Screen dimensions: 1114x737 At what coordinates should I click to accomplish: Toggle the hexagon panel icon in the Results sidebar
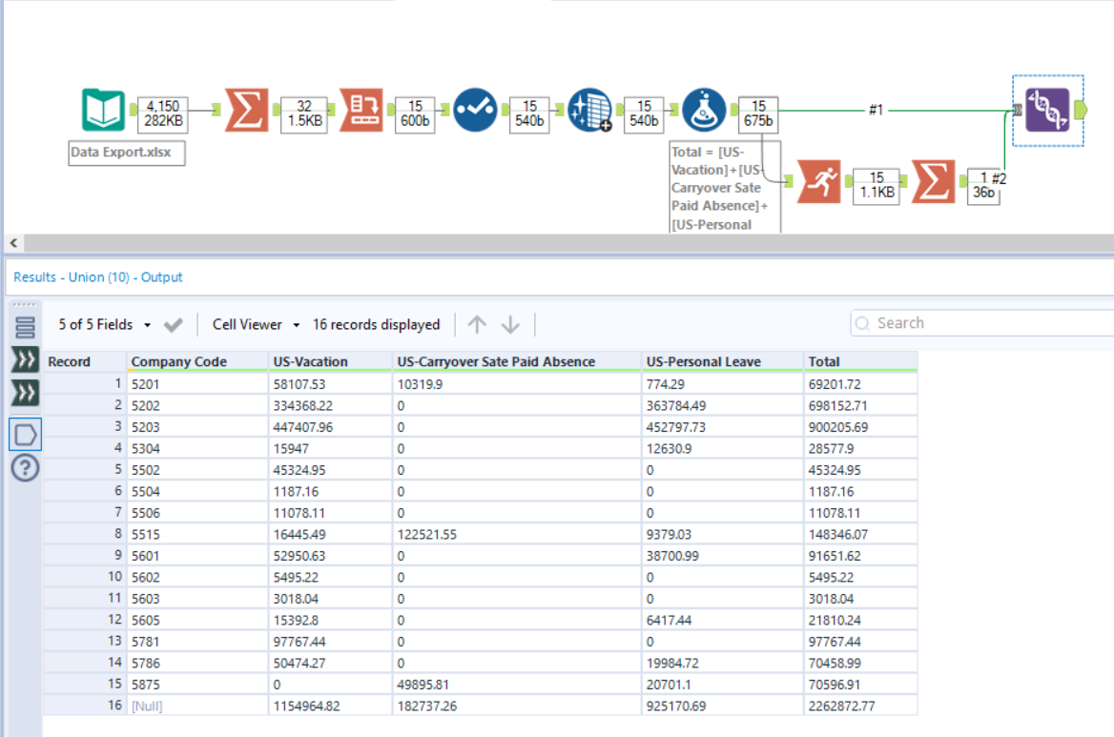pos(25,434)
